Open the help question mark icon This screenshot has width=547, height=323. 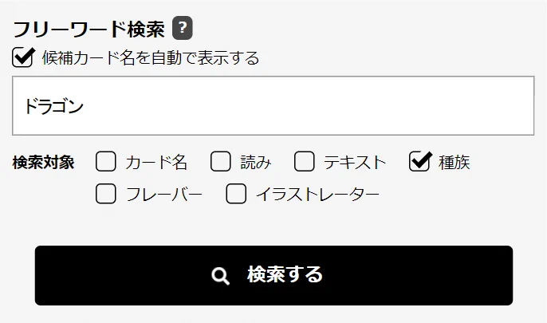pyautogui.click(x=182, y=28)
